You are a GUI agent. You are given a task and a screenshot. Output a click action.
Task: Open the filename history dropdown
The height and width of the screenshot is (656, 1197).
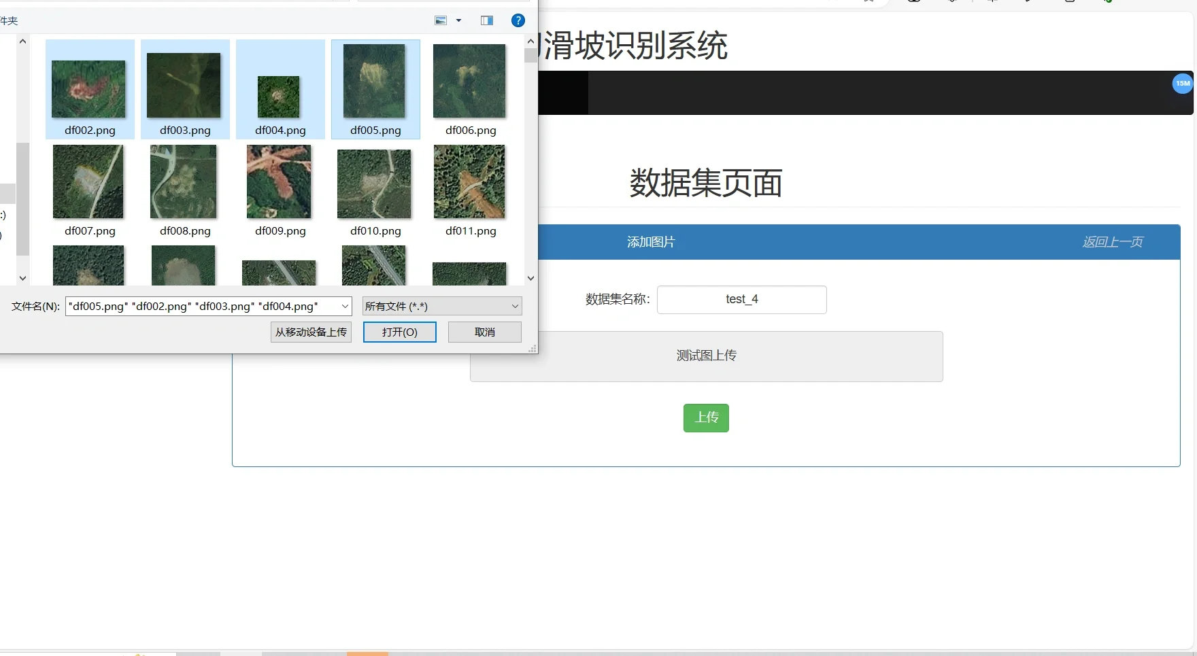point(345,306)
